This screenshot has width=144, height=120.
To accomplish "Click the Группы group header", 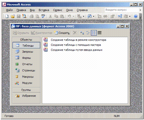I will [26, 90].
